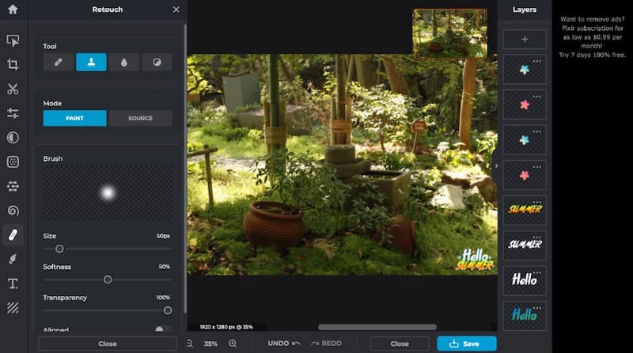This screenshot has height=353, width=633.
Task: Save the image
Action: pos(467,344)
